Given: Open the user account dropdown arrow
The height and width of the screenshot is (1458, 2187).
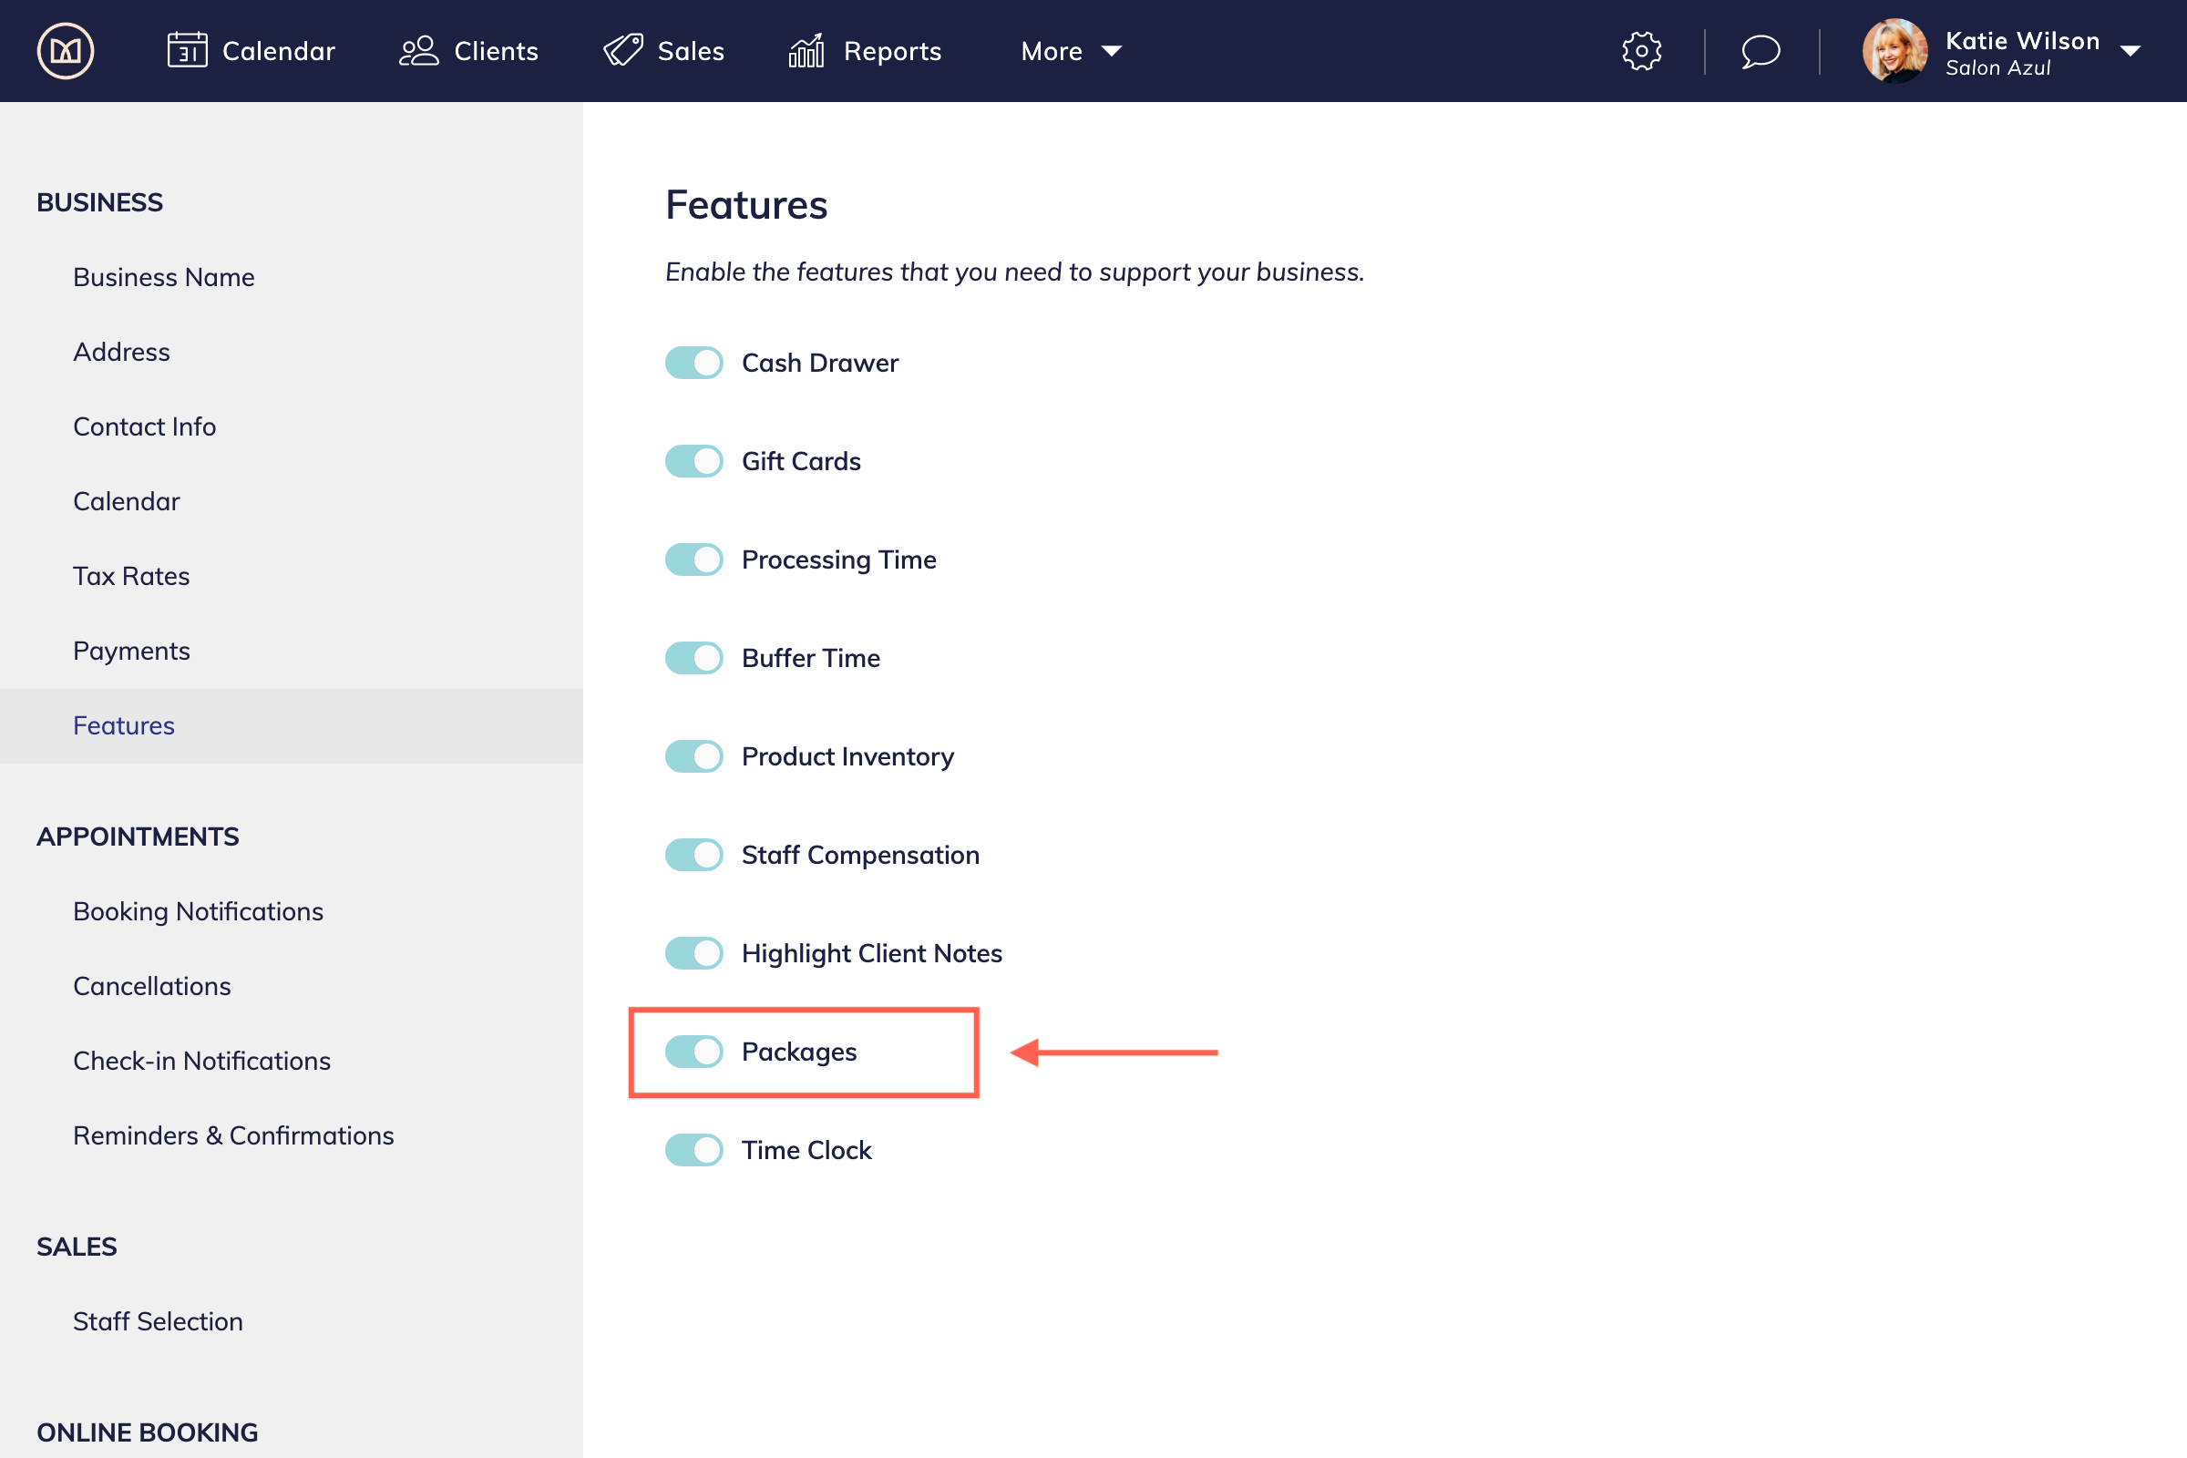Looking at the screenshot, I should coord(2131,51).
